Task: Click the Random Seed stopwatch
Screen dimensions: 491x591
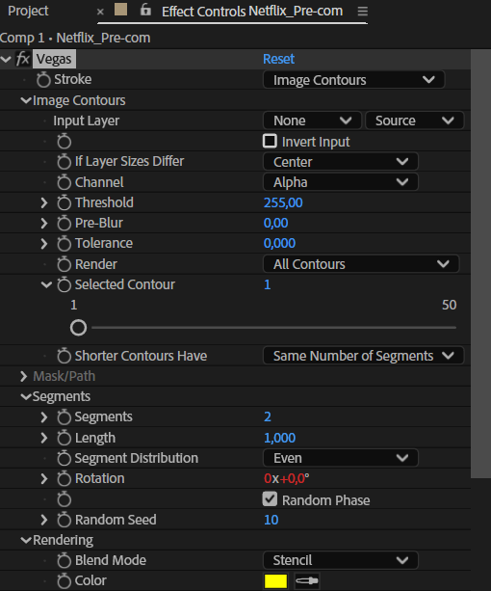Action: click(64, 521)
